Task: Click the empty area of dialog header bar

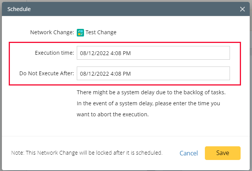Action: (x=133, y=9)
